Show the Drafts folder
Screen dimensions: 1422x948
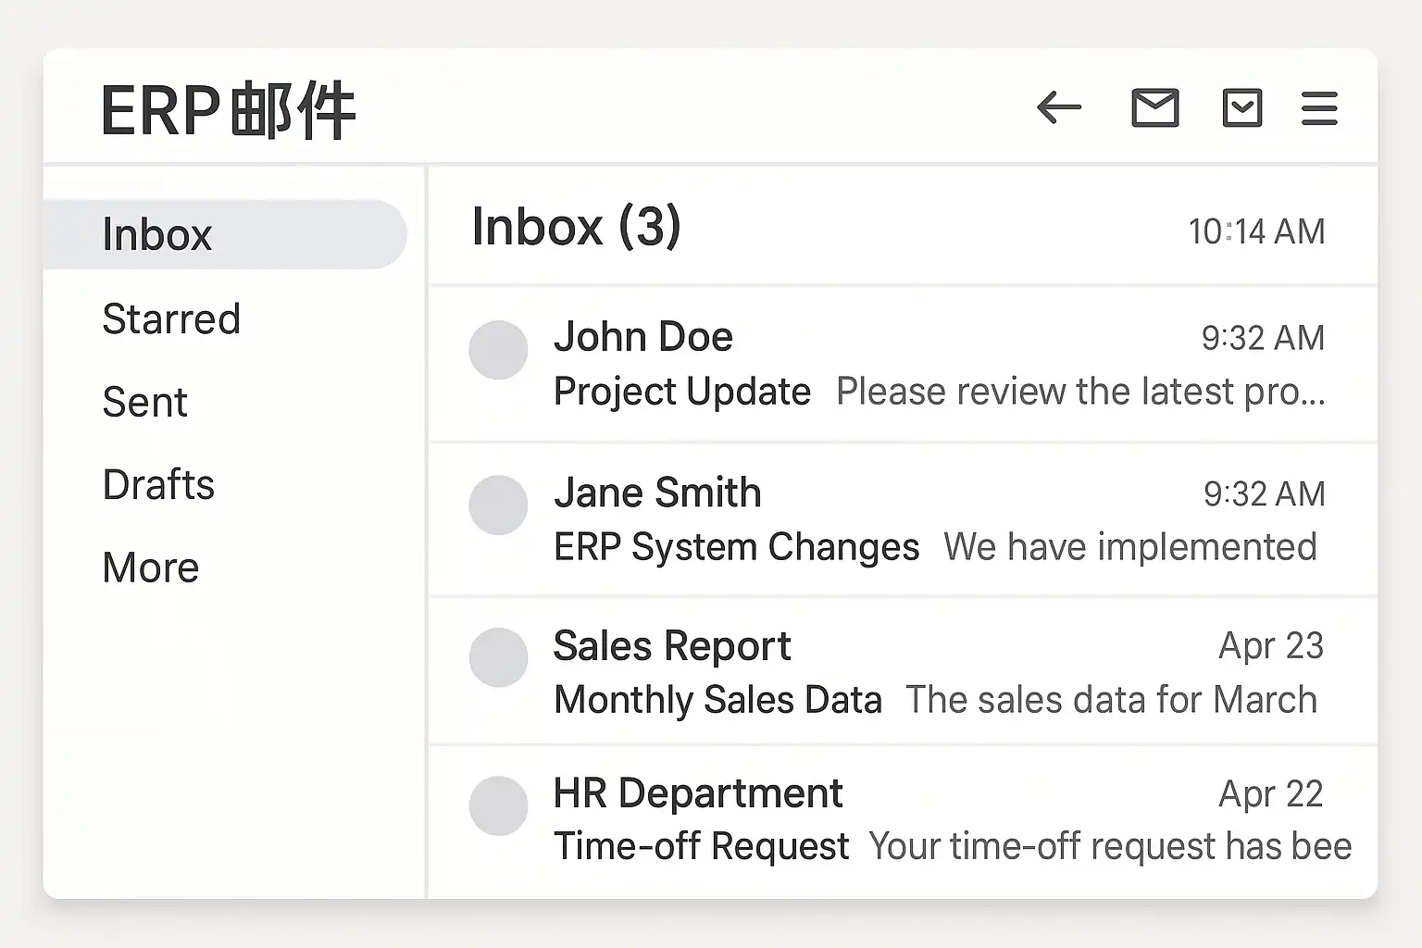click(x=158, y=485)
